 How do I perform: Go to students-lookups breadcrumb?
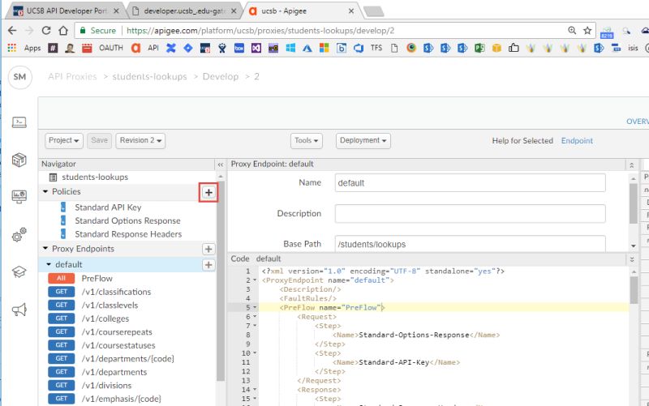[149, 76]
